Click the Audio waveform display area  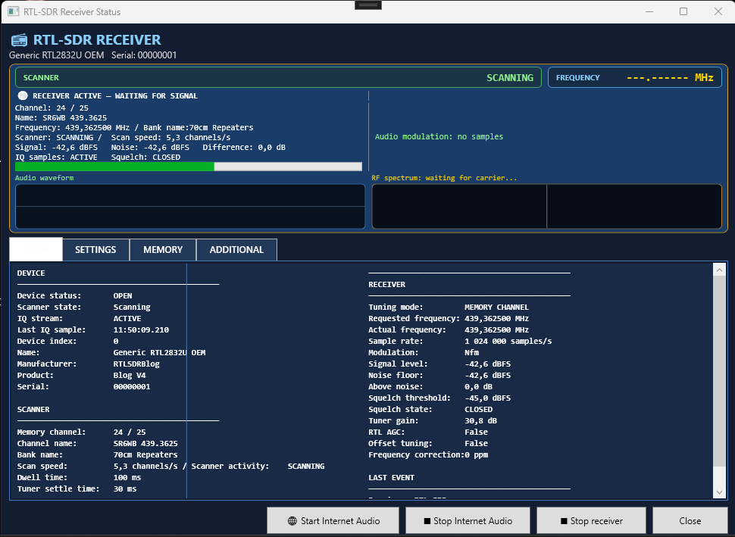[190, 206]
